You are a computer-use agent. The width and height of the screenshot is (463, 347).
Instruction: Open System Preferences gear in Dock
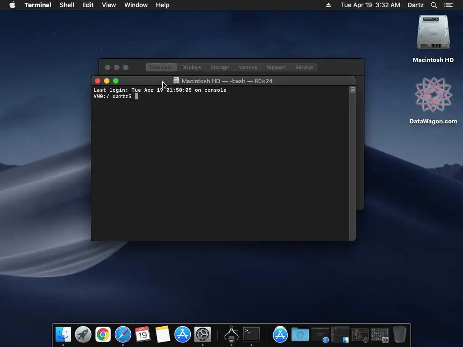pyautogui.click(x=202, y=334)
